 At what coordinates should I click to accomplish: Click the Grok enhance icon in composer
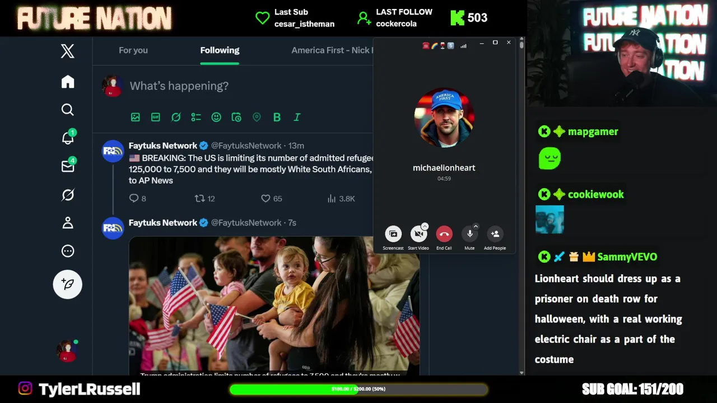coord(176,117)
